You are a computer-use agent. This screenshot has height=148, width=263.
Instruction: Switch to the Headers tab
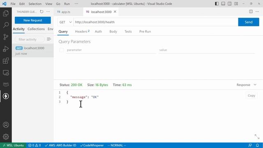82,31
